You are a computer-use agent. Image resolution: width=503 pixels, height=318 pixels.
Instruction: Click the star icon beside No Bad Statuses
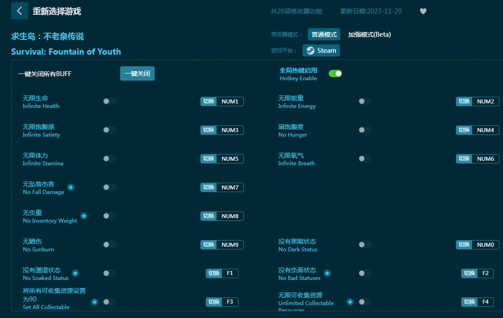327,273
